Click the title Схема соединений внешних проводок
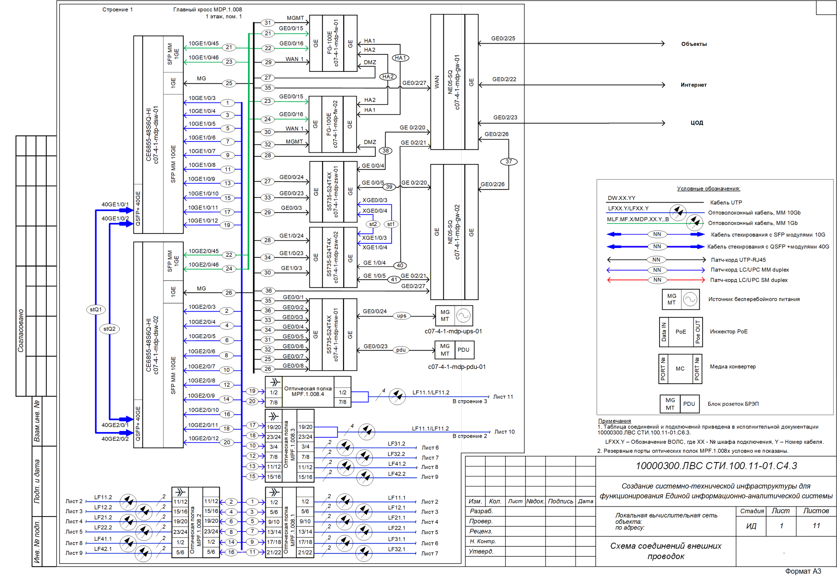The width and height of the screenshot is (837, 579). (x=665, y=551)
